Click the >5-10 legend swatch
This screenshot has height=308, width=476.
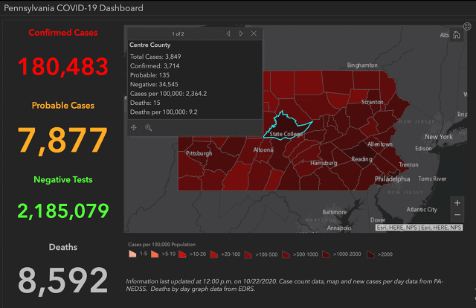[155, 254]
